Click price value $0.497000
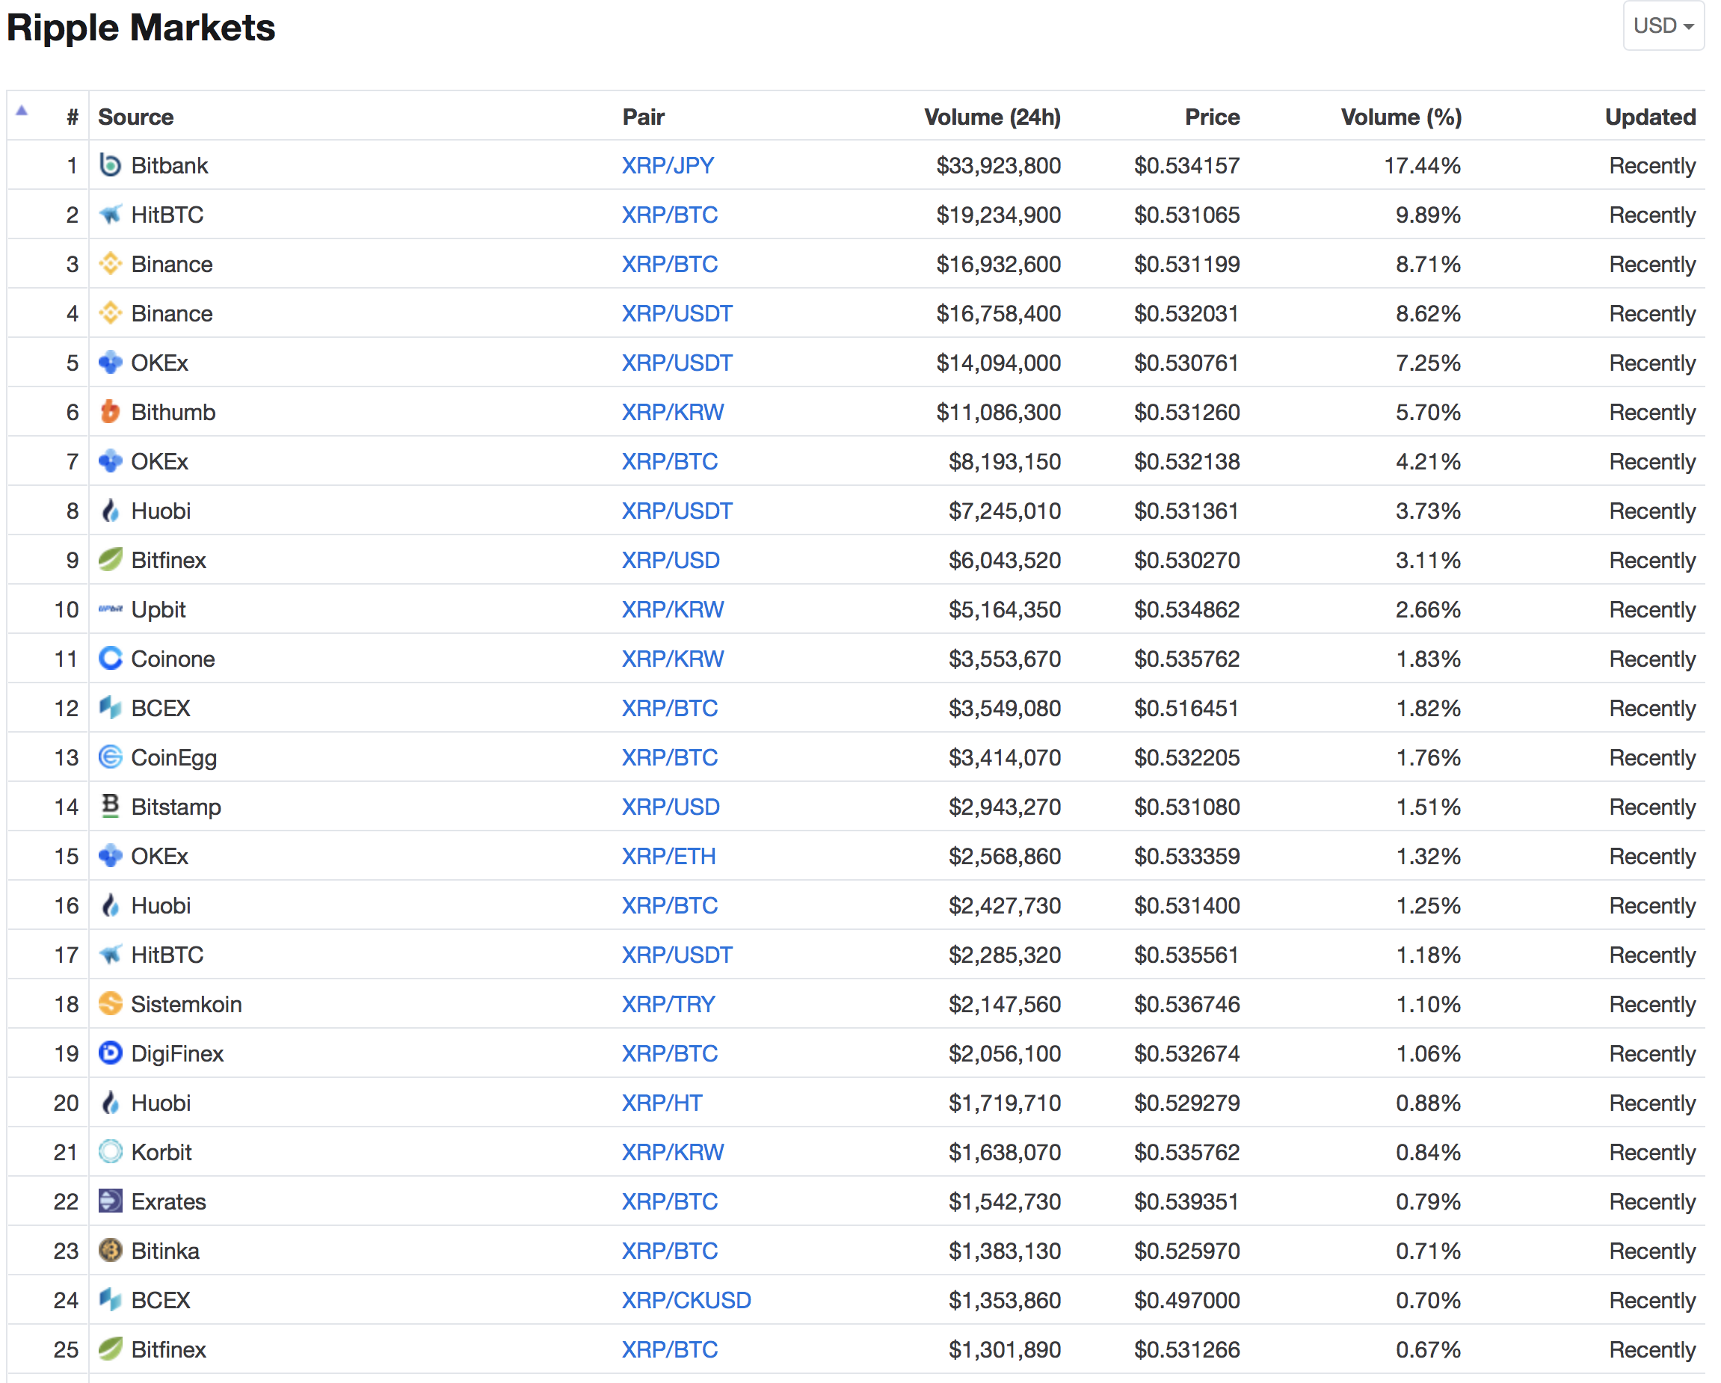This screenshot has width=1721, height=1383. (x=1187, y=1300)
